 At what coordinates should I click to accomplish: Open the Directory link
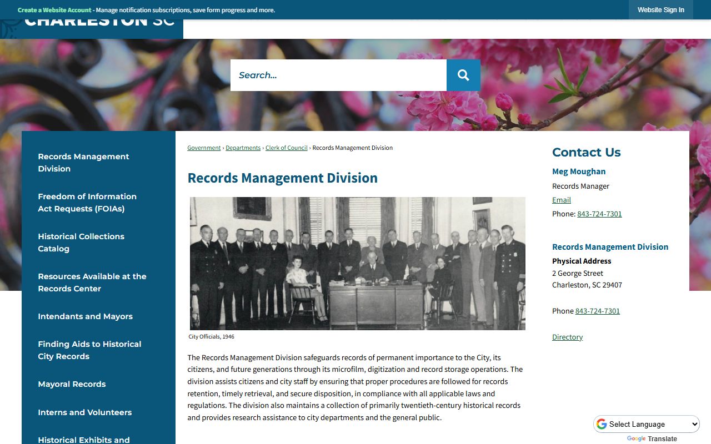[567, 337]
